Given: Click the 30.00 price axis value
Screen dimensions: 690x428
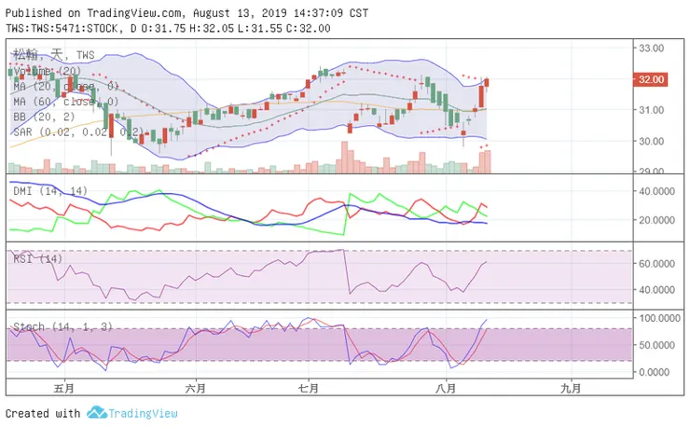Looking at the screenshot, I should click(651, 141).
